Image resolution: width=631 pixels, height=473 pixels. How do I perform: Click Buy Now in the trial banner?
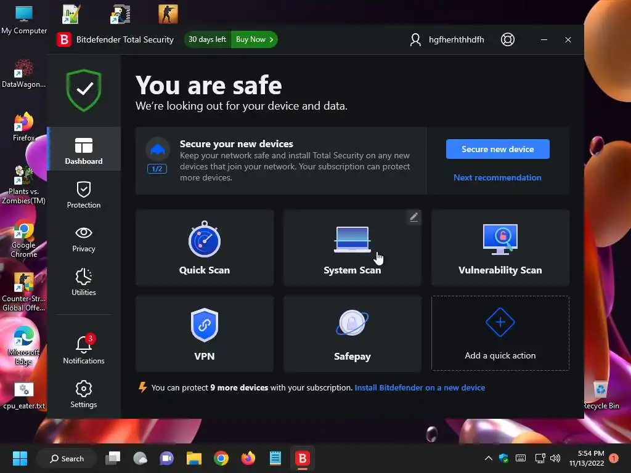[x=254, y=39]
